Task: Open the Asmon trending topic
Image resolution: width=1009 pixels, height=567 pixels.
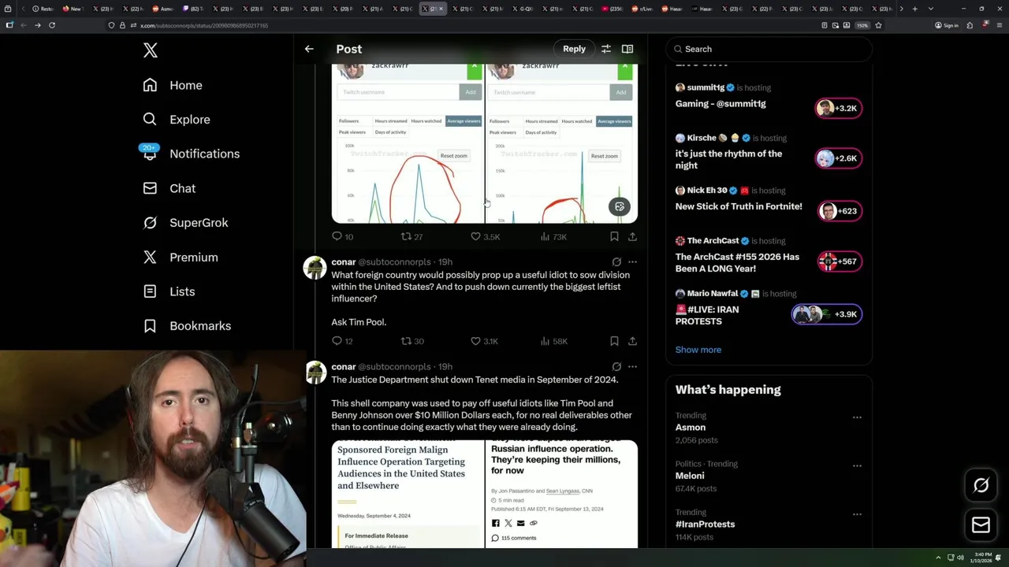Action: [769, 428]
